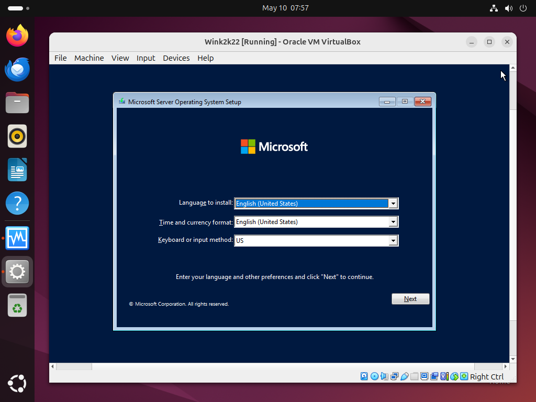Maximize the VirtualBox window

(x=489, y=42)
